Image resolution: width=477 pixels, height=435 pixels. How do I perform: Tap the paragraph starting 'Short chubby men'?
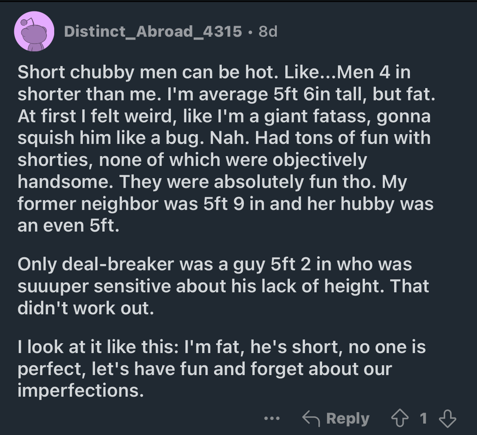pos(224,149)
